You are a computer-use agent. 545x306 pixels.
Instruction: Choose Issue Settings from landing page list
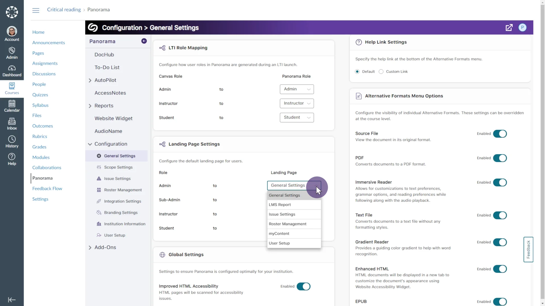(x=294, y=214)
